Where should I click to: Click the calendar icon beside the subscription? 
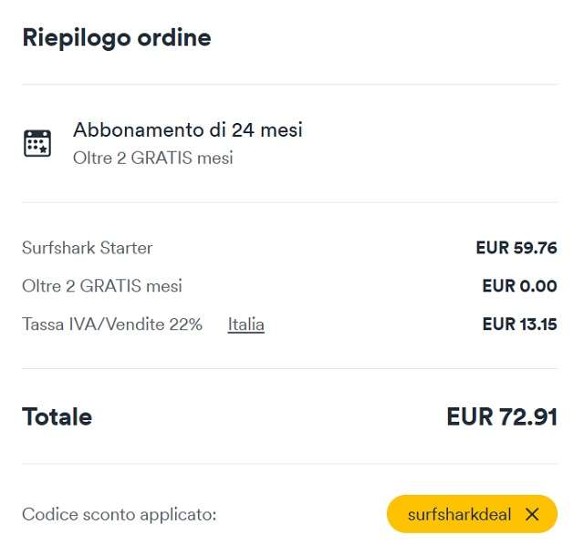coord(37,143)
